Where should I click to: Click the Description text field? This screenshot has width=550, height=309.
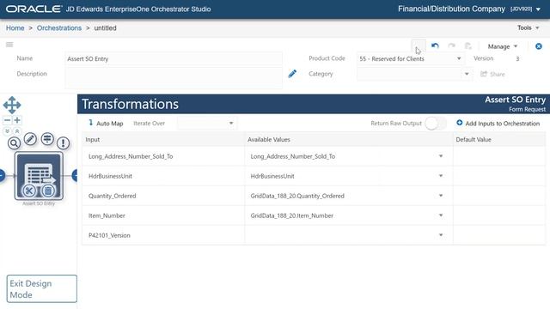tap(174, 78)
